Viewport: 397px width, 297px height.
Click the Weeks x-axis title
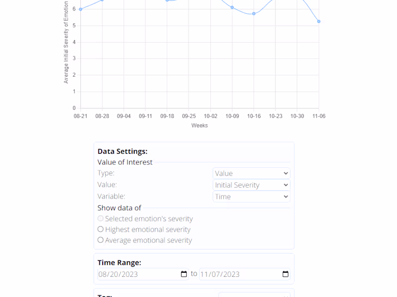point(199,126)
